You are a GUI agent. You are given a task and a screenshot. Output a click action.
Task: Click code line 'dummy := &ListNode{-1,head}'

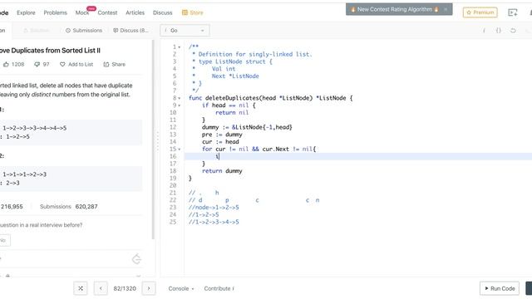[x=247, y=127]
